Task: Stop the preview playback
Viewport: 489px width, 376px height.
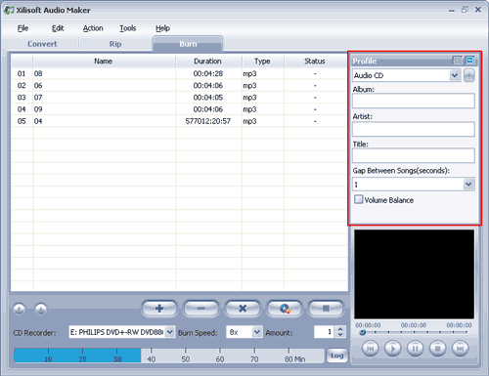Action: point(437,349)
